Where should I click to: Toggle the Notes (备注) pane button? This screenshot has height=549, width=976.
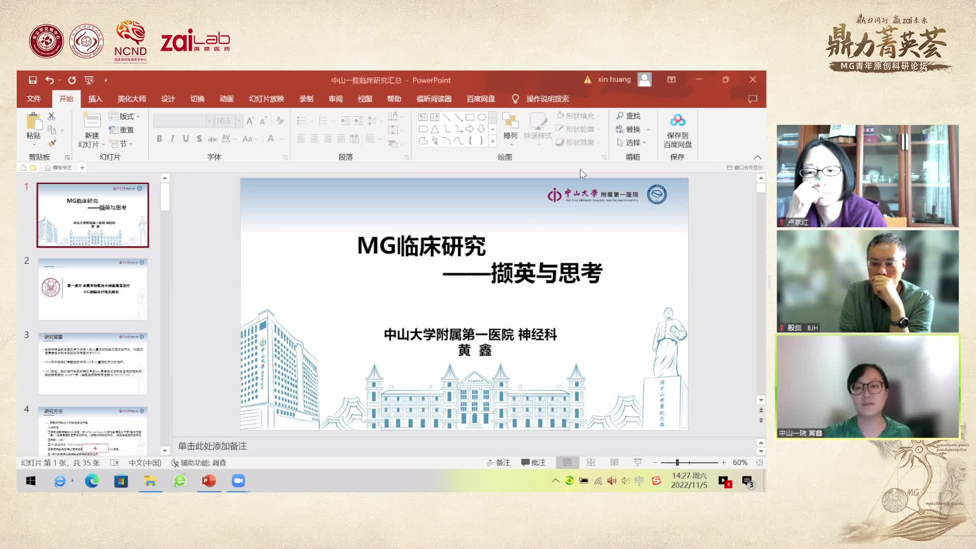pyautogui.click(x=498, y=463)
